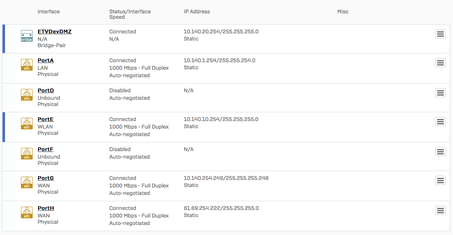This screenshot has height=235, width=453.
Task: Click the ETVDevDMZ bridge icon
Action: (x=27, y=36)
